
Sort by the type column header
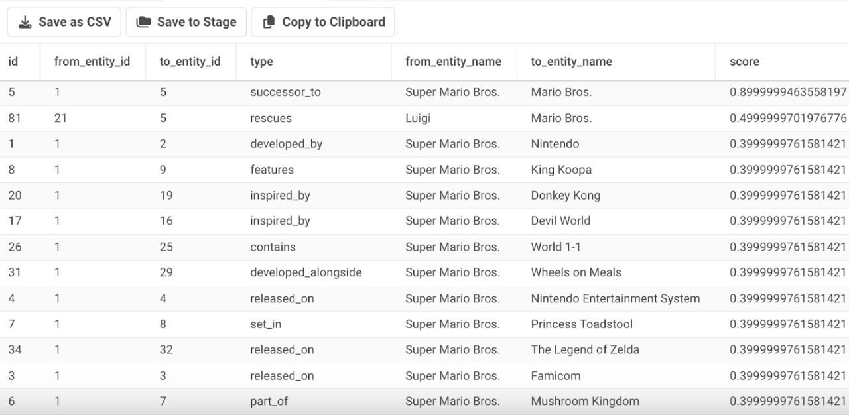tap(261, 62)
